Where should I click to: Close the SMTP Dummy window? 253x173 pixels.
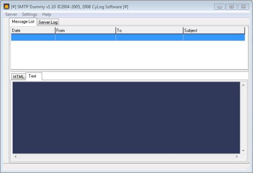click(x=244, y=7)
